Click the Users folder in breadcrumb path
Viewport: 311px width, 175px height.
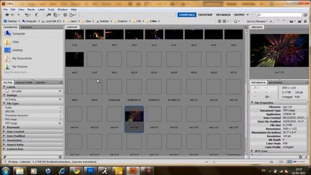click(73, 21)
